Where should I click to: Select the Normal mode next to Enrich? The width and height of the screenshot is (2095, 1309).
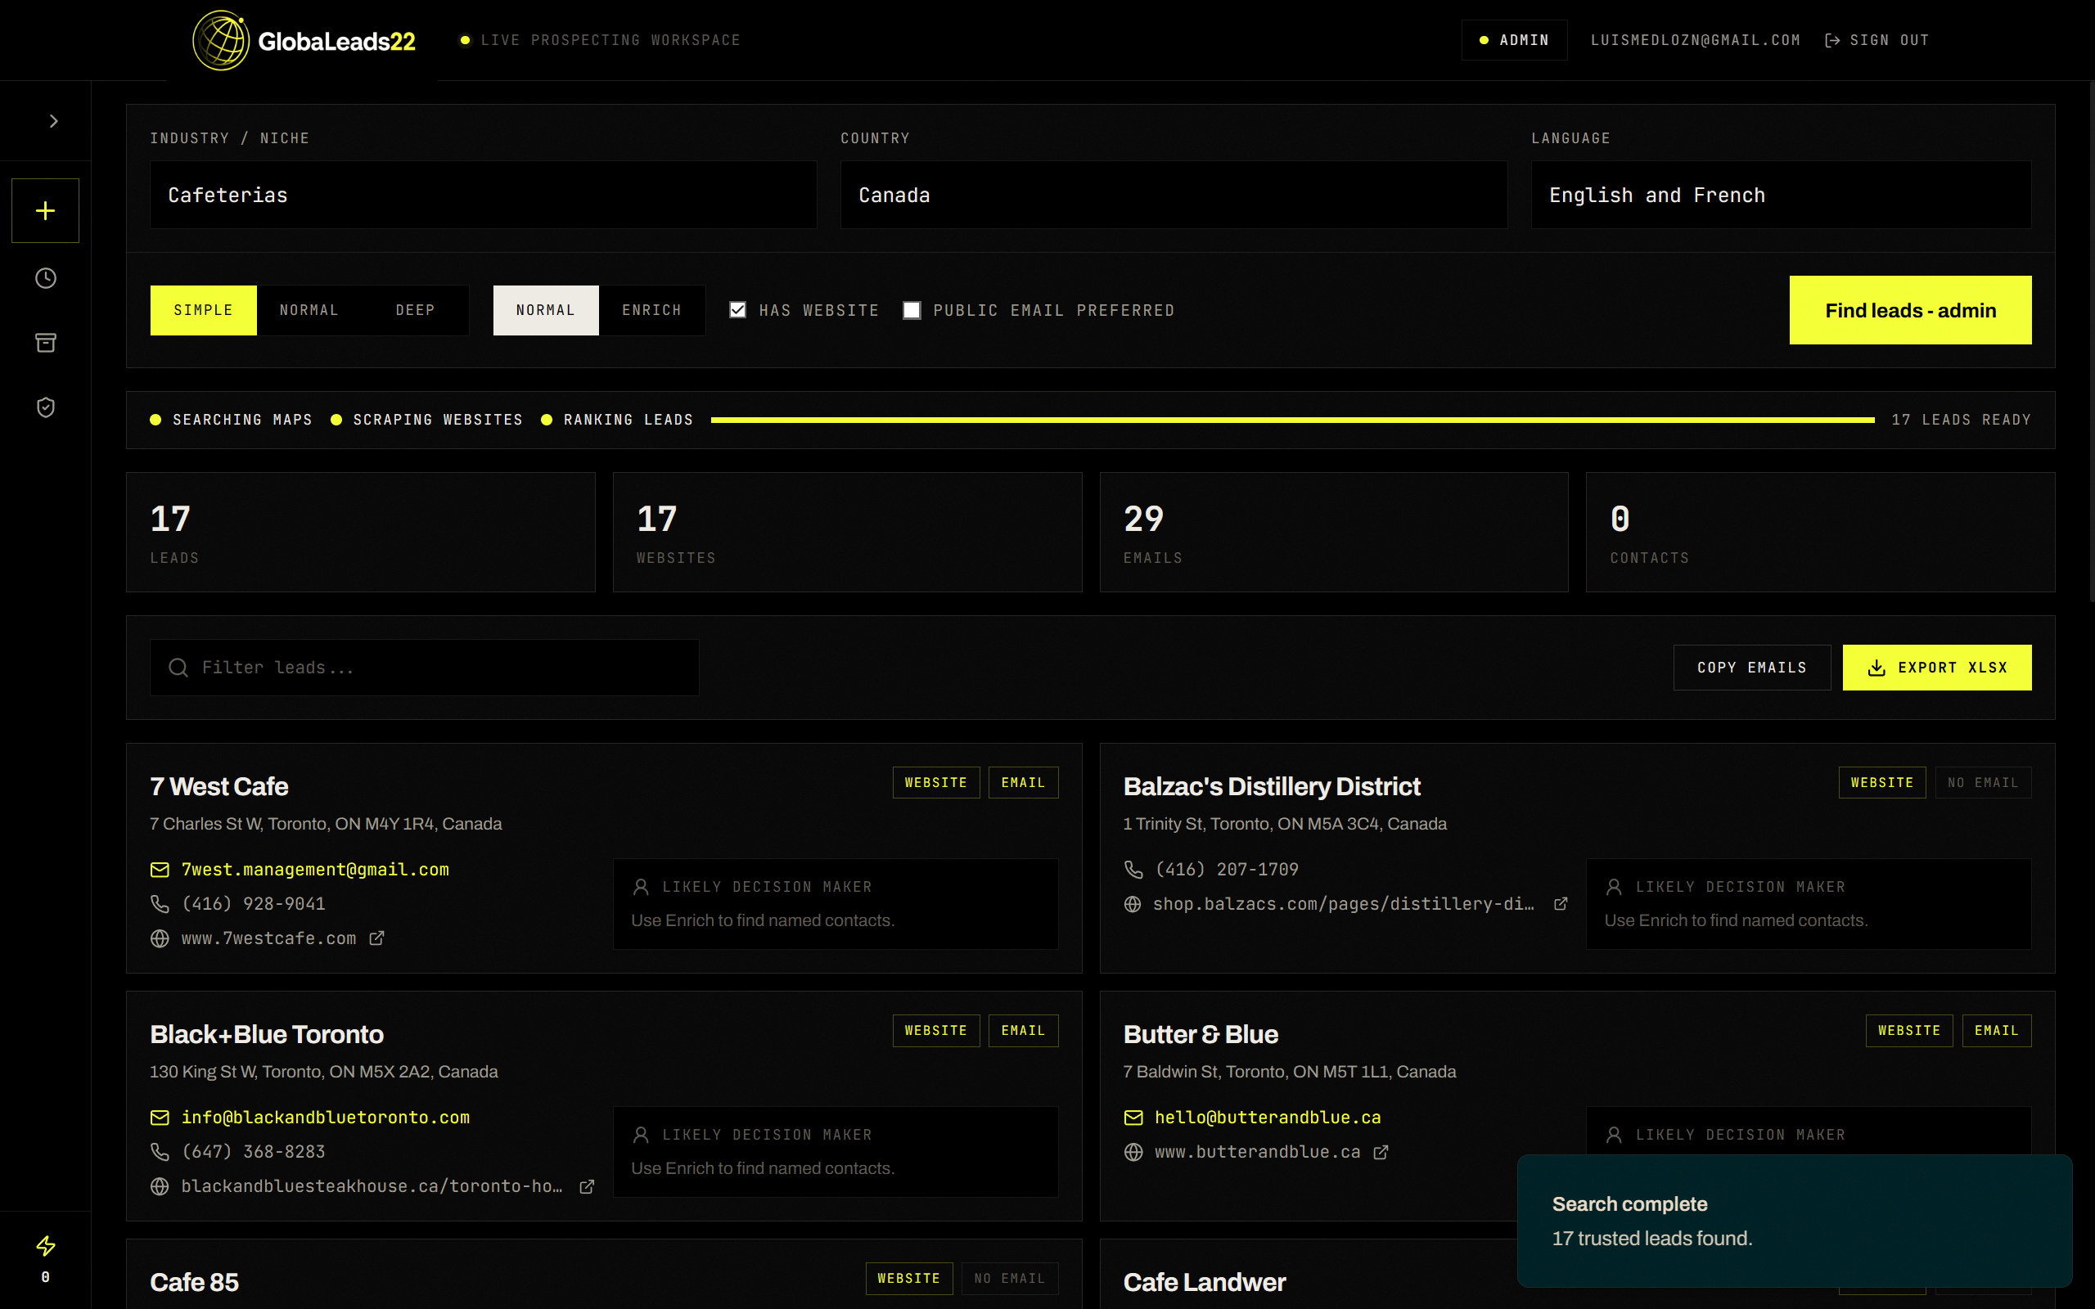coord(545,310)
